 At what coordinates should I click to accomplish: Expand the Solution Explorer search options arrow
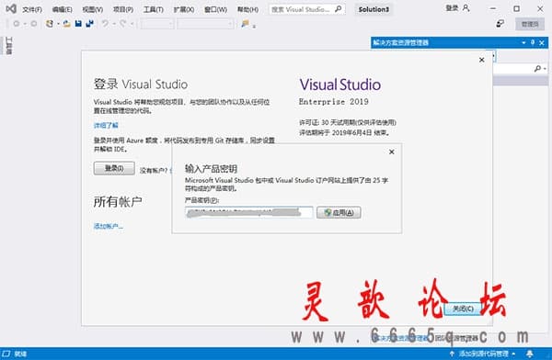[545, 69]
